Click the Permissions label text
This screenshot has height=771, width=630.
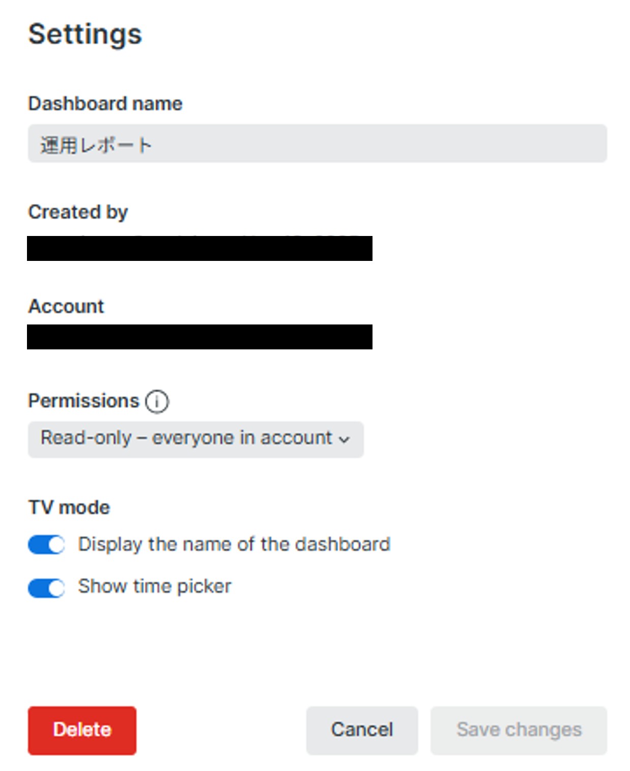[83, 401]
